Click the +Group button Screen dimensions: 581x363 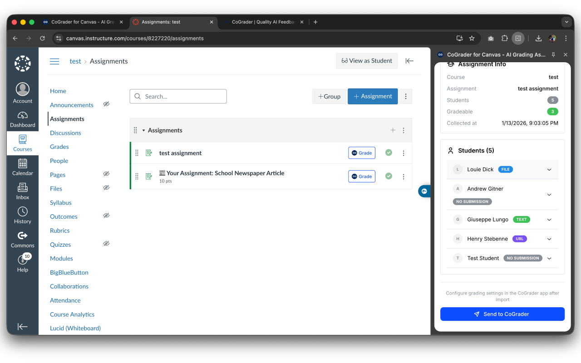(329, 96)
